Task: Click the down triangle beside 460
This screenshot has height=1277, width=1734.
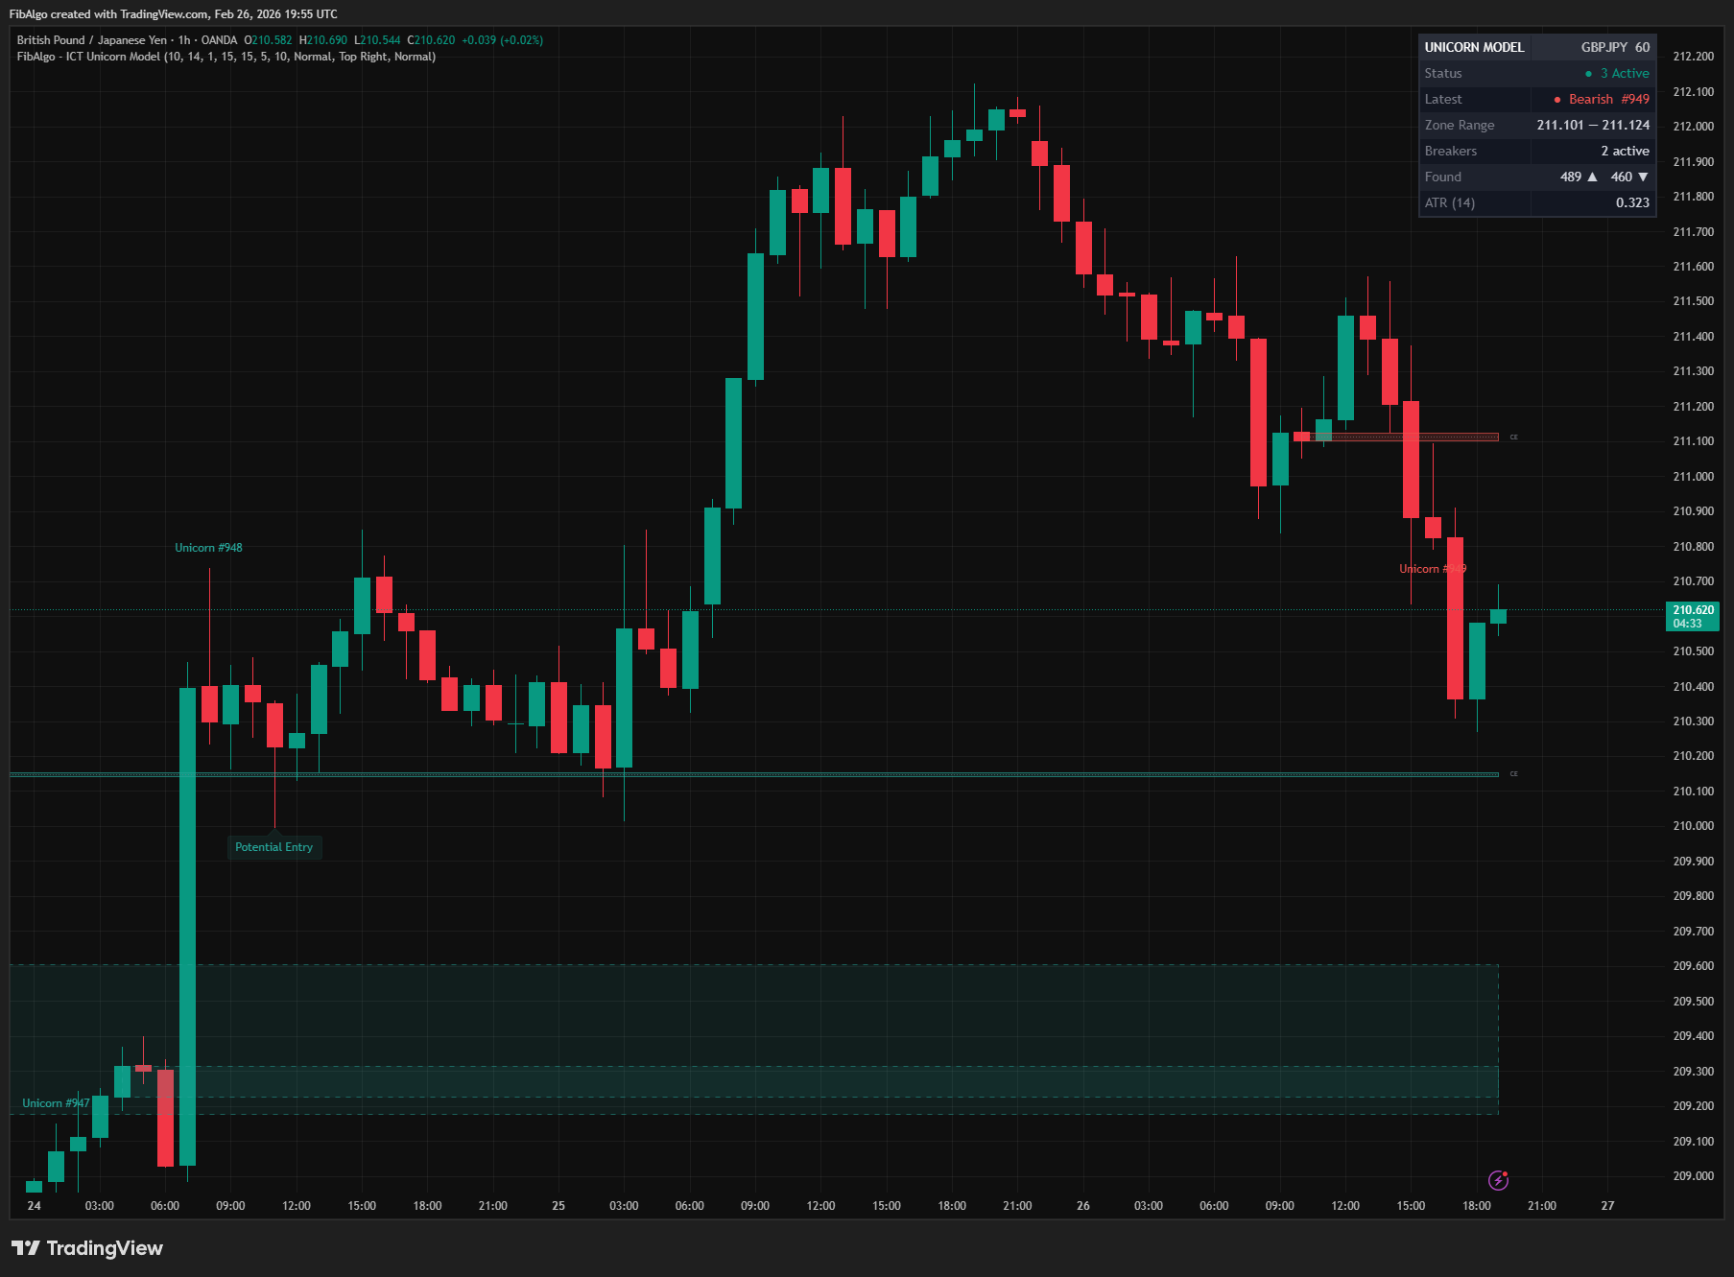Action: coord(1643,177)
